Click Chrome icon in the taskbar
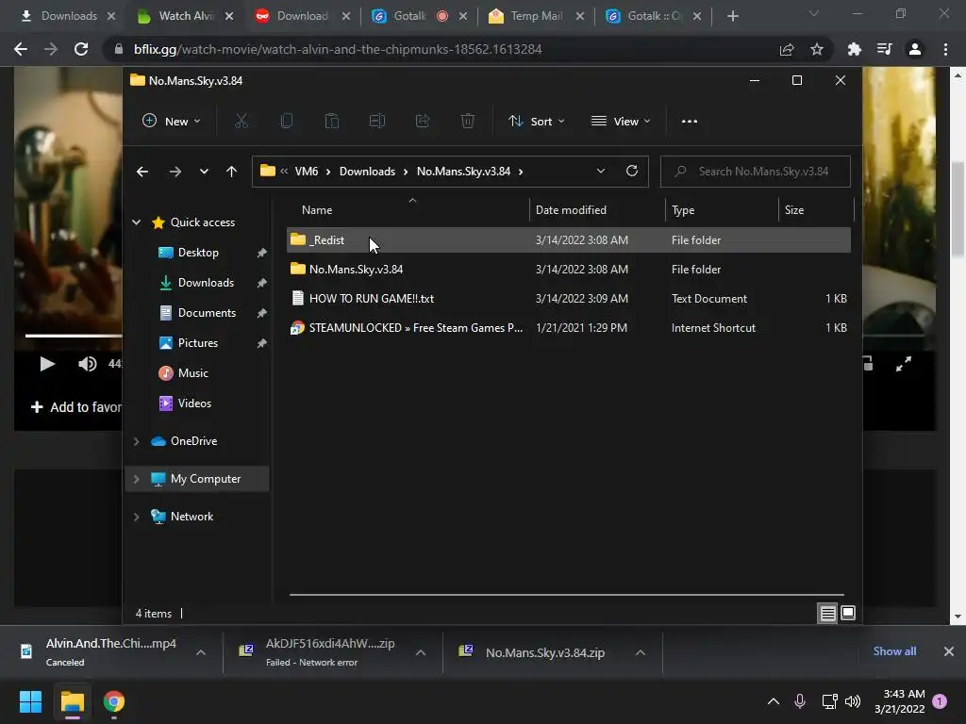Viewport: 966px width, 724px height. [114, 701]
